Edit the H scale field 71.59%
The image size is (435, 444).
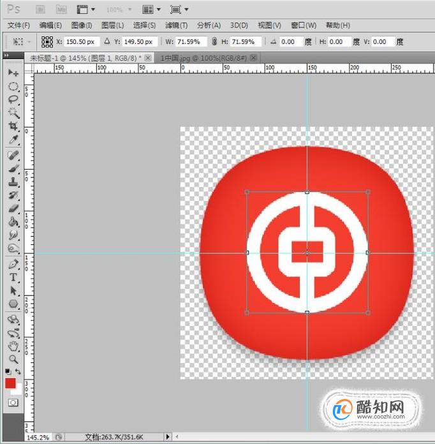pyautogui.click(x=246, y=41)
